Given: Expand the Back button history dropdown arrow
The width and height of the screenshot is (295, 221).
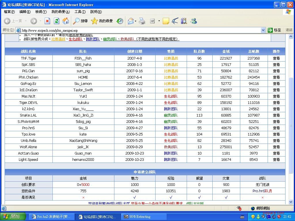Looking at the screenshot, I should [x=26, y=21].
